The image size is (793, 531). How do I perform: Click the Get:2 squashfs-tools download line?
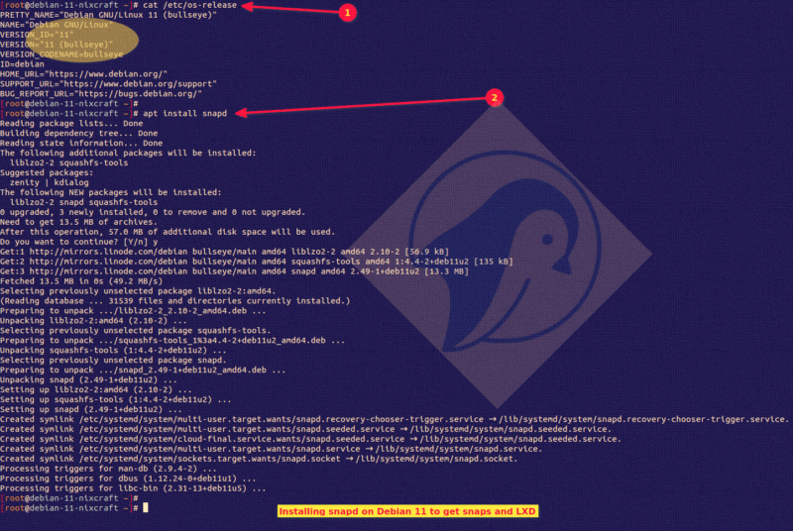[257, 262]
